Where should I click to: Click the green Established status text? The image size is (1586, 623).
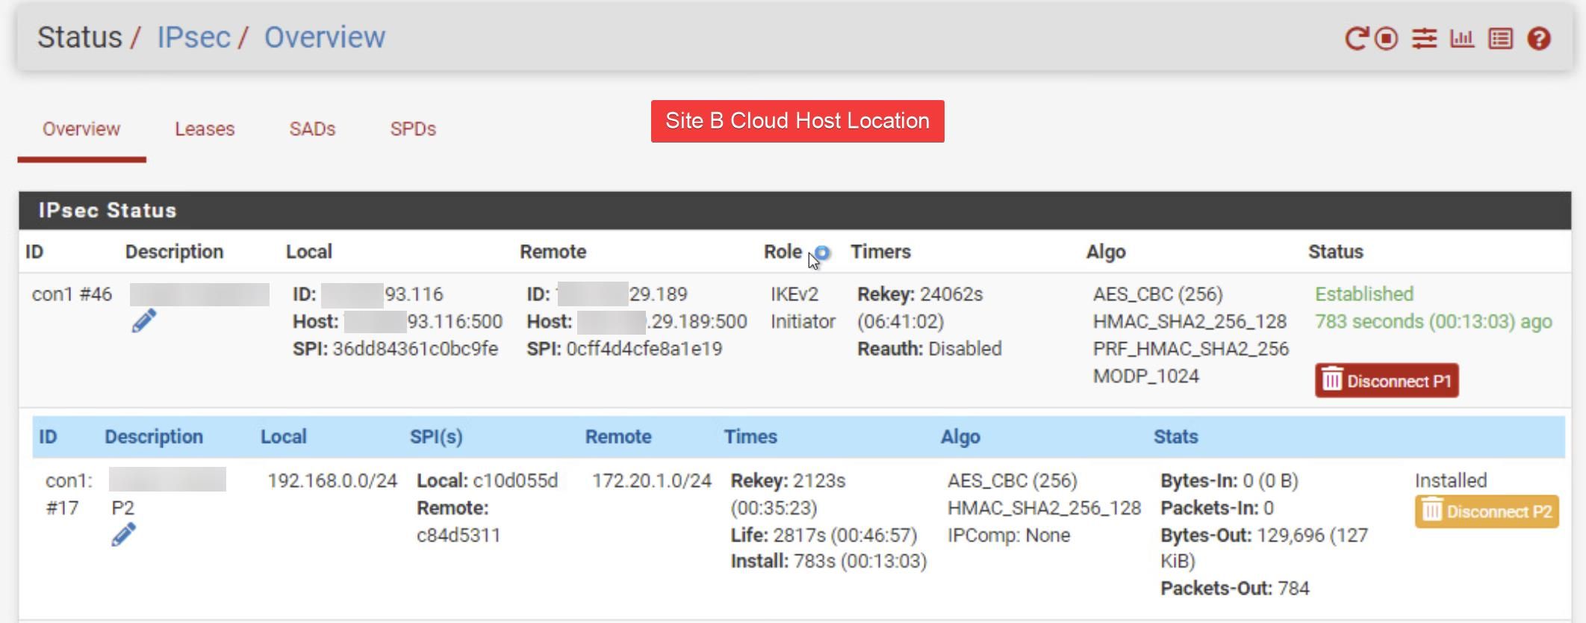1363,294
